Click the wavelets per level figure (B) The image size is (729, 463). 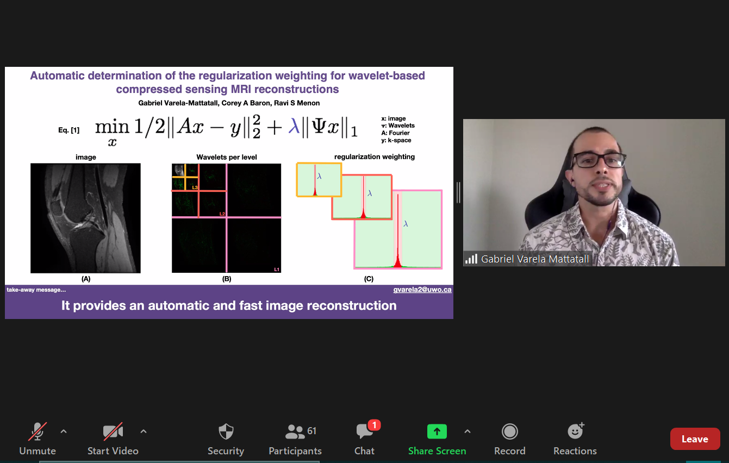[226, 218]
